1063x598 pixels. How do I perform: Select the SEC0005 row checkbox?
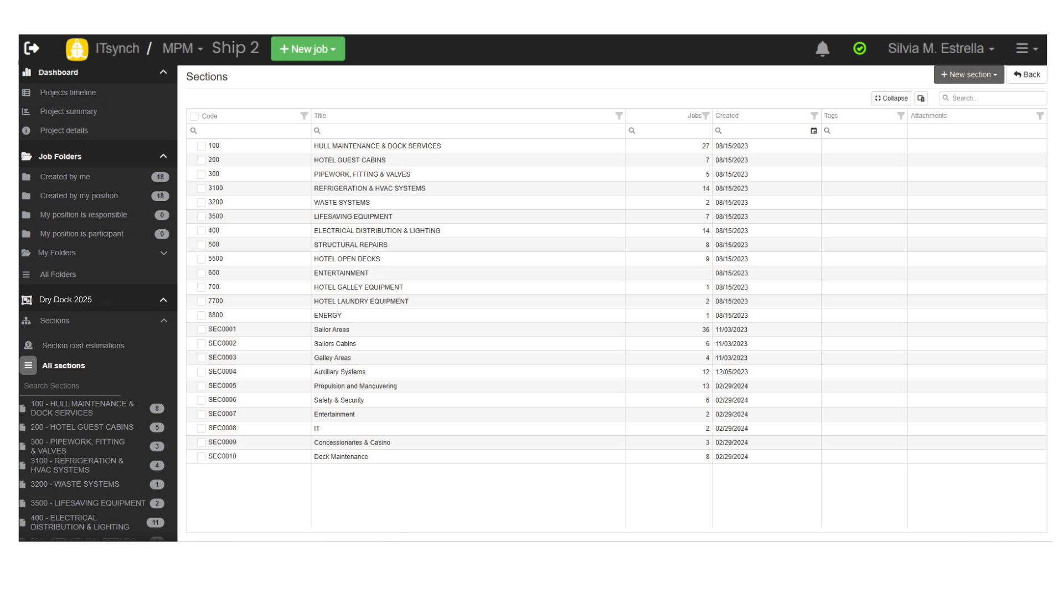pos(201,386)
